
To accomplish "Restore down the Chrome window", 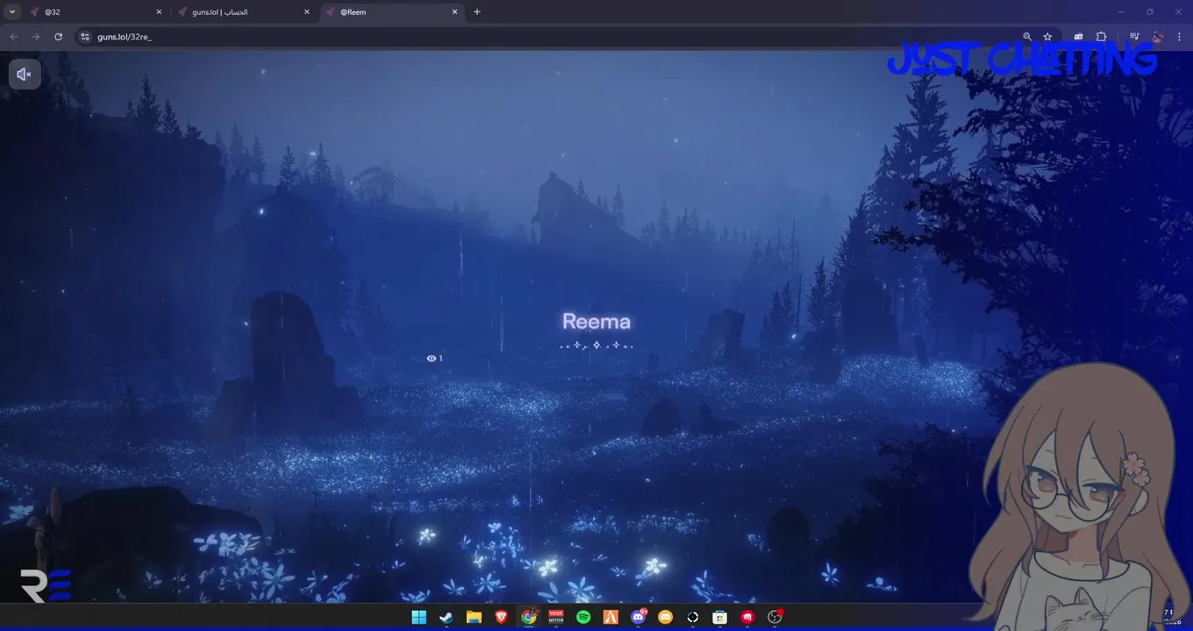I will pyautogui.click(x=1150, y=11).
